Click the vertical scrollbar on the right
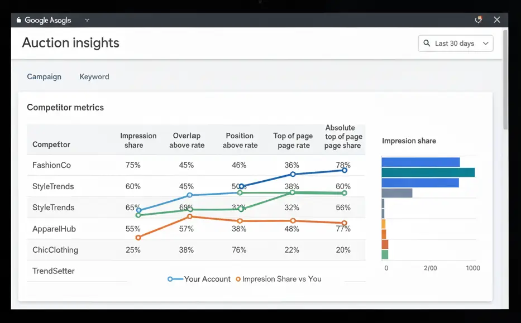Image resolution: width=521 pixels, height=323 pixels. coord(505,78)
